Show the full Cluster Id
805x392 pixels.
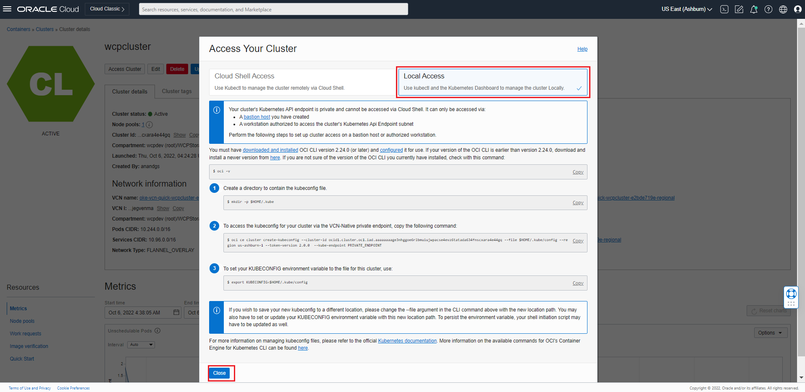[179, 135]
